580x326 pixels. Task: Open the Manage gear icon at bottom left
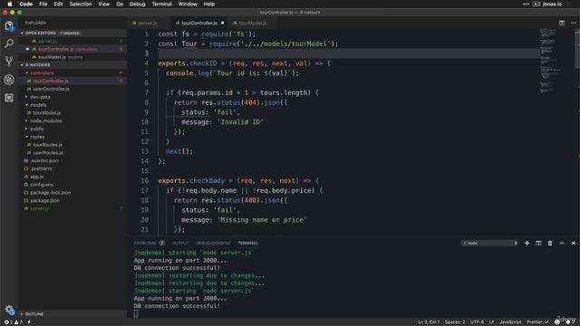pyautogui.click(x=9, y=310)
